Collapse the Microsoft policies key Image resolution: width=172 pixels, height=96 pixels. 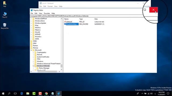click(31, 50)
